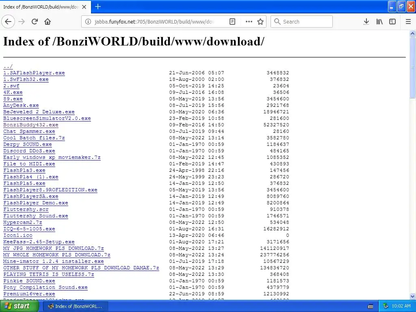Click FlashPlayer Demo.exe link
416x312 pixels.
(36, 203)
